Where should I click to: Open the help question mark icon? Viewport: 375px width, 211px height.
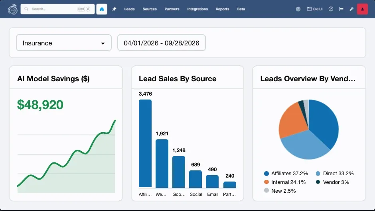tap(331, 9)
